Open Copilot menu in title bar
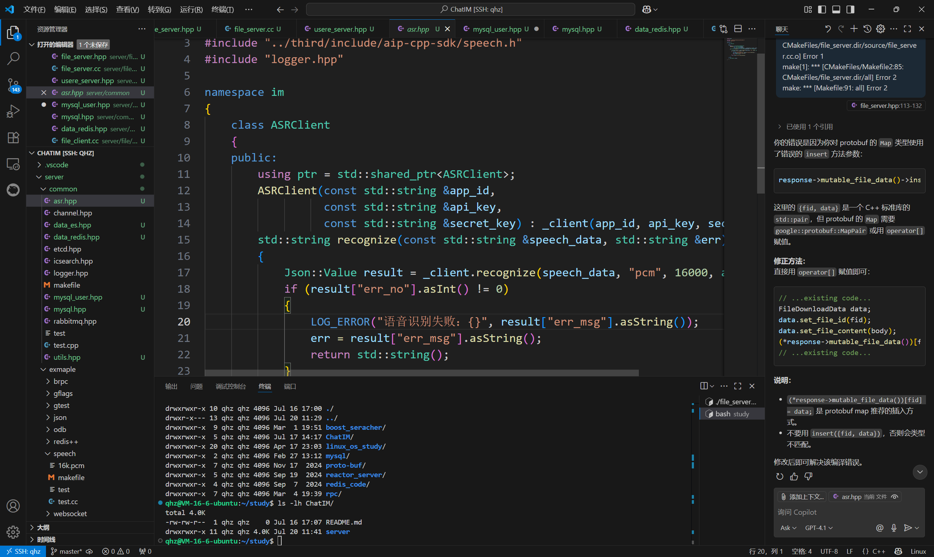The height and width of the screenshot is (557, 934). 650,9
